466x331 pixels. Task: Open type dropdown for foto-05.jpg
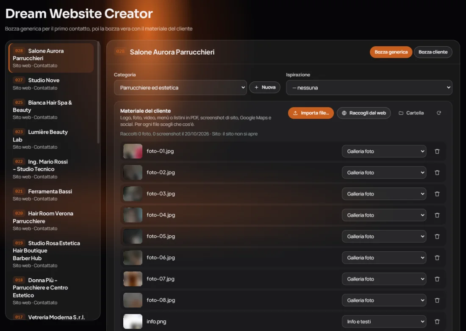[x=384, y=236]
